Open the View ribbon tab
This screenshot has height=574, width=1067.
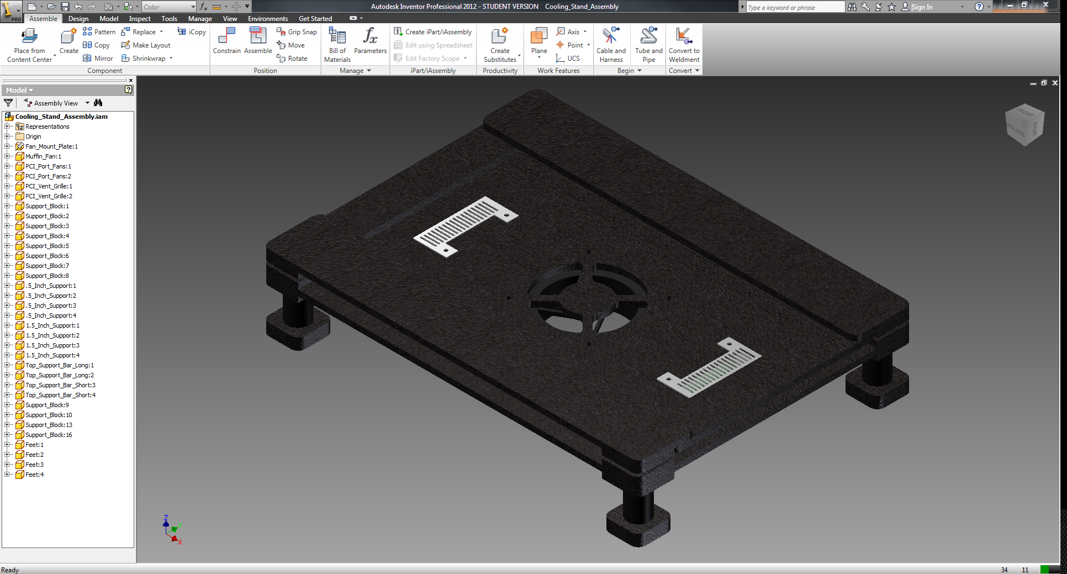tap(230, 19)
